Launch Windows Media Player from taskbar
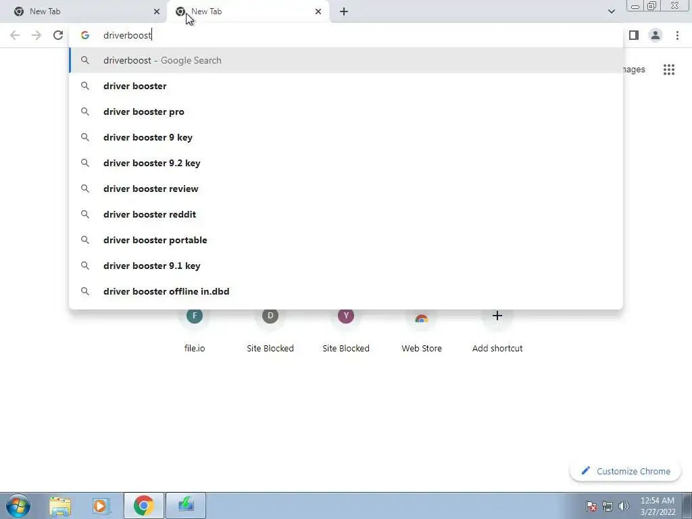This screenshot has width=692, height=519. pos(101,505)
